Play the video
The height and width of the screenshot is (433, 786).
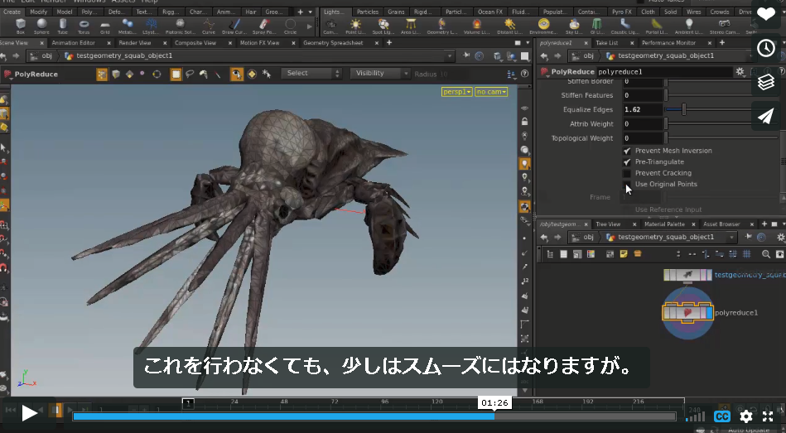(30, 413)
